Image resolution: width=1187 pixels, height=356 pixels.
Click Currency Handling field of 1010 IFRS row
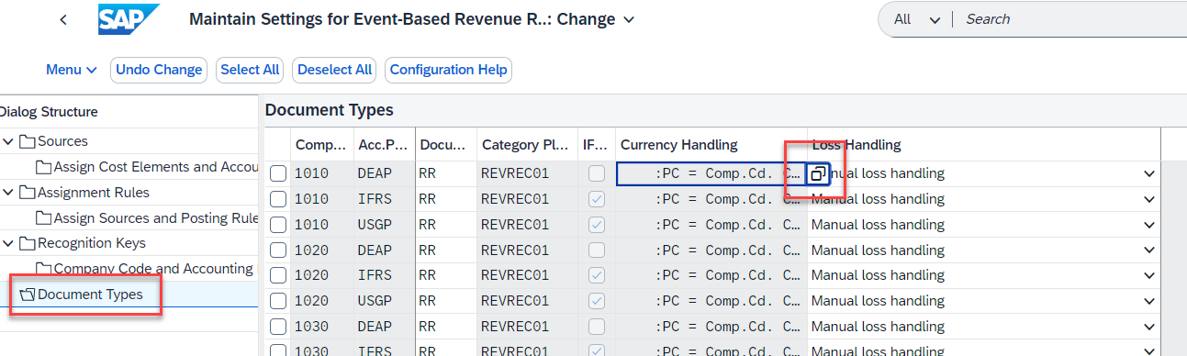tap(711, 199)
